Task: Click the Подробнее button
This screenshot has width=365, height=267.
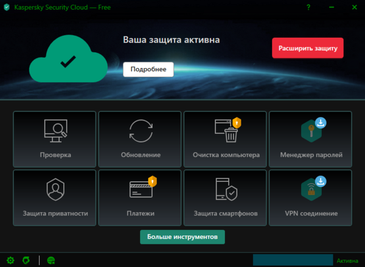Action: coord(148,69)
